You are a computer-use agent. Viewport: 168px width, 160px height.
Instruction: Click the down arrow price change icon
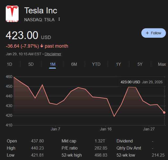tap(42, 46)
